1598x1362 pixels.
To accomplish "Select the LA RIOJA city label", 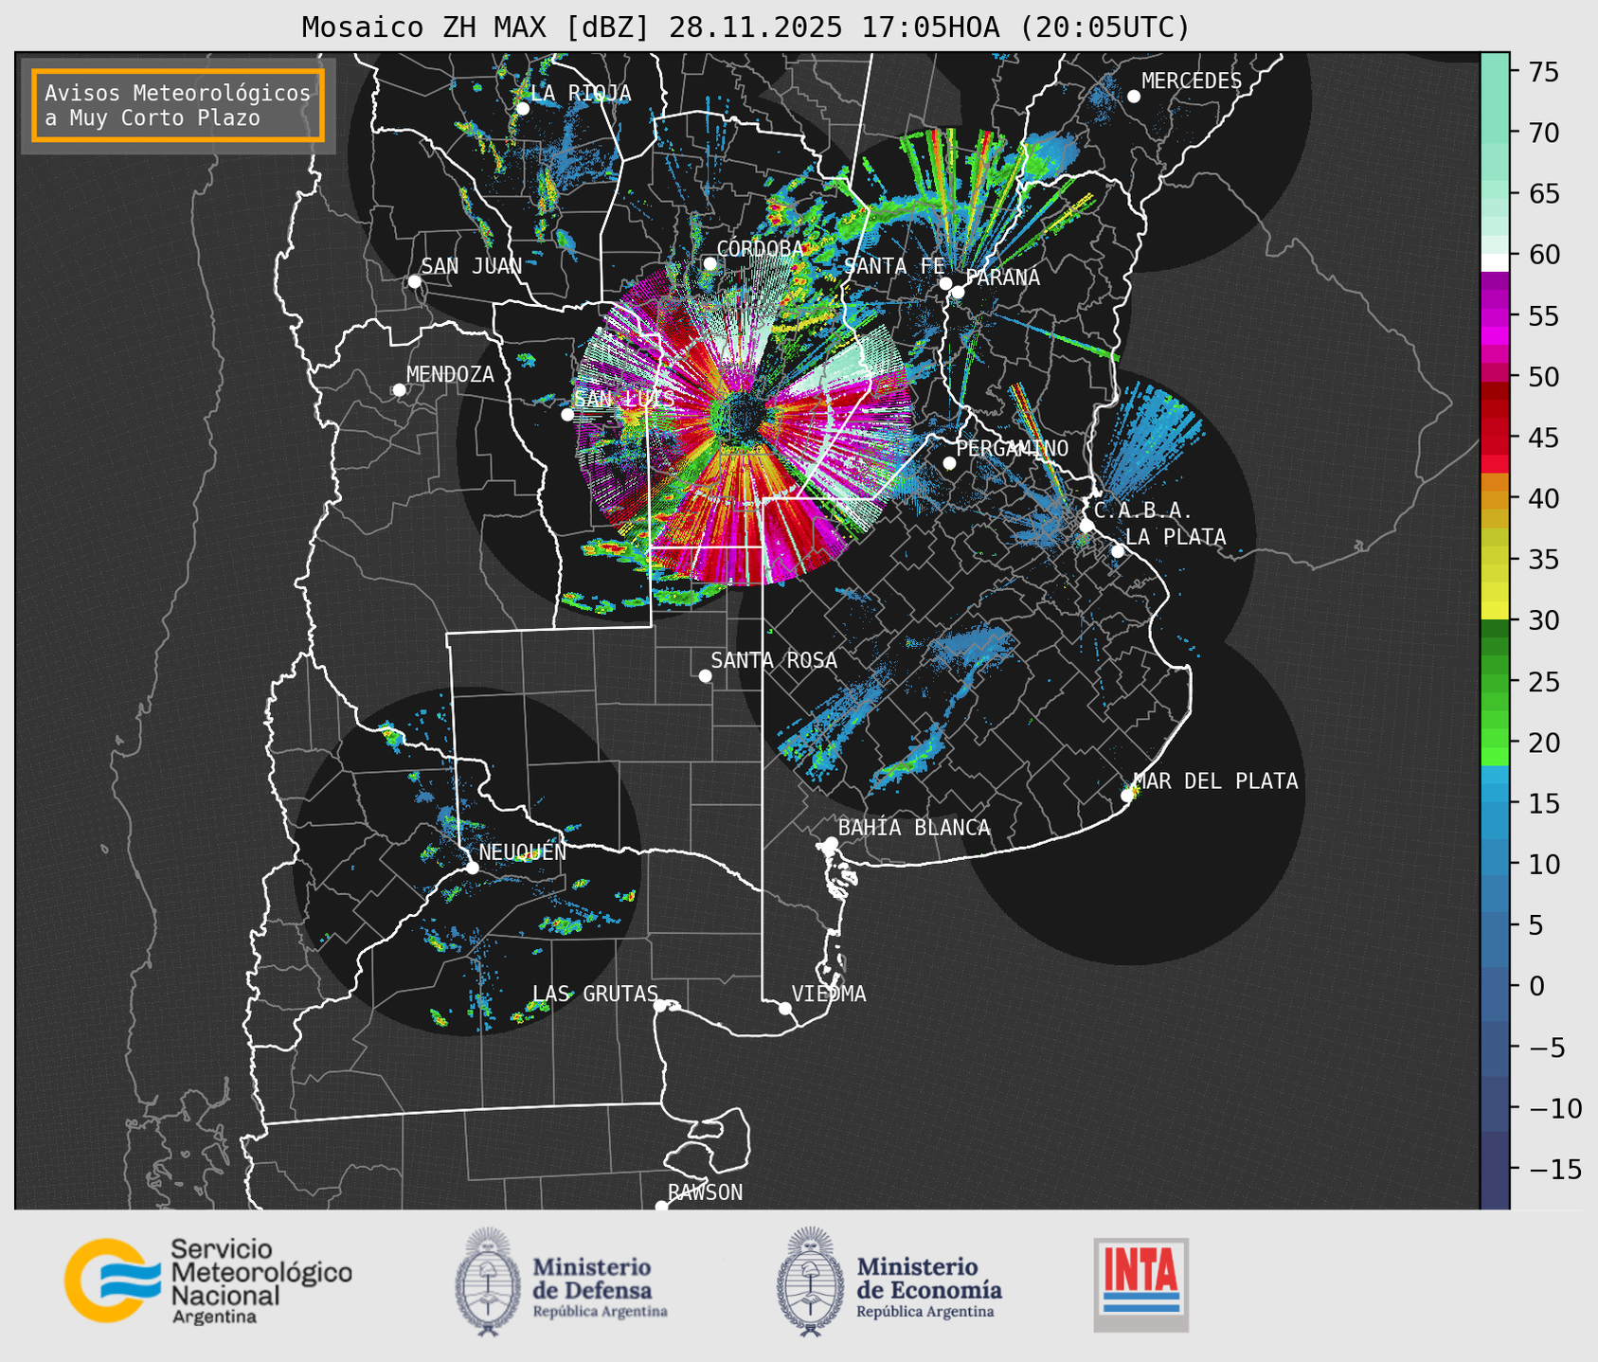I will point(581,93).
